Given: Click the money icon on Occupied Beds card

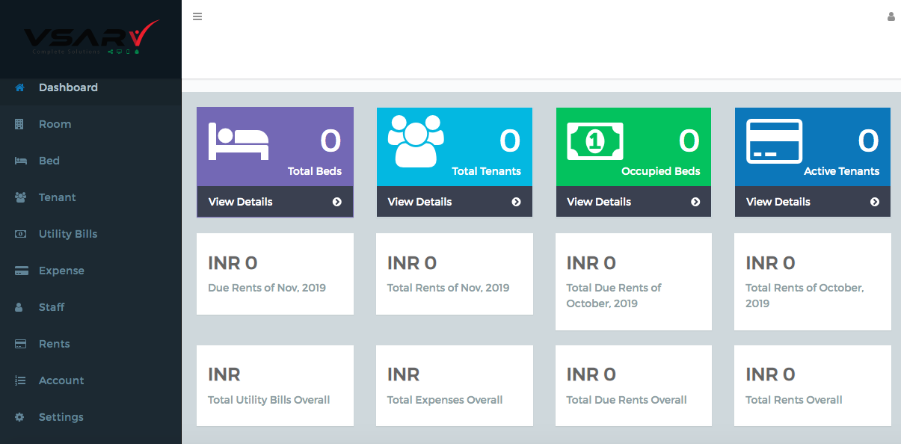Looking at the screenshot, I should (595, 141).
